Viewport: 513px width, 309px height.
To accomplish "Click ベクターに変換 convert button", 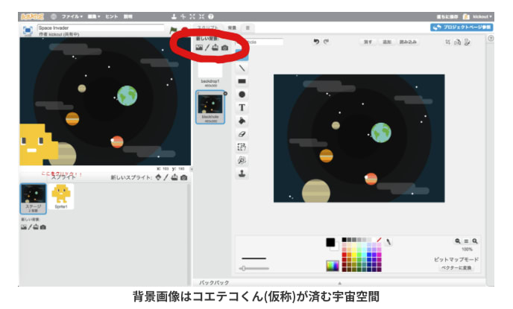I will click(456, 268).
